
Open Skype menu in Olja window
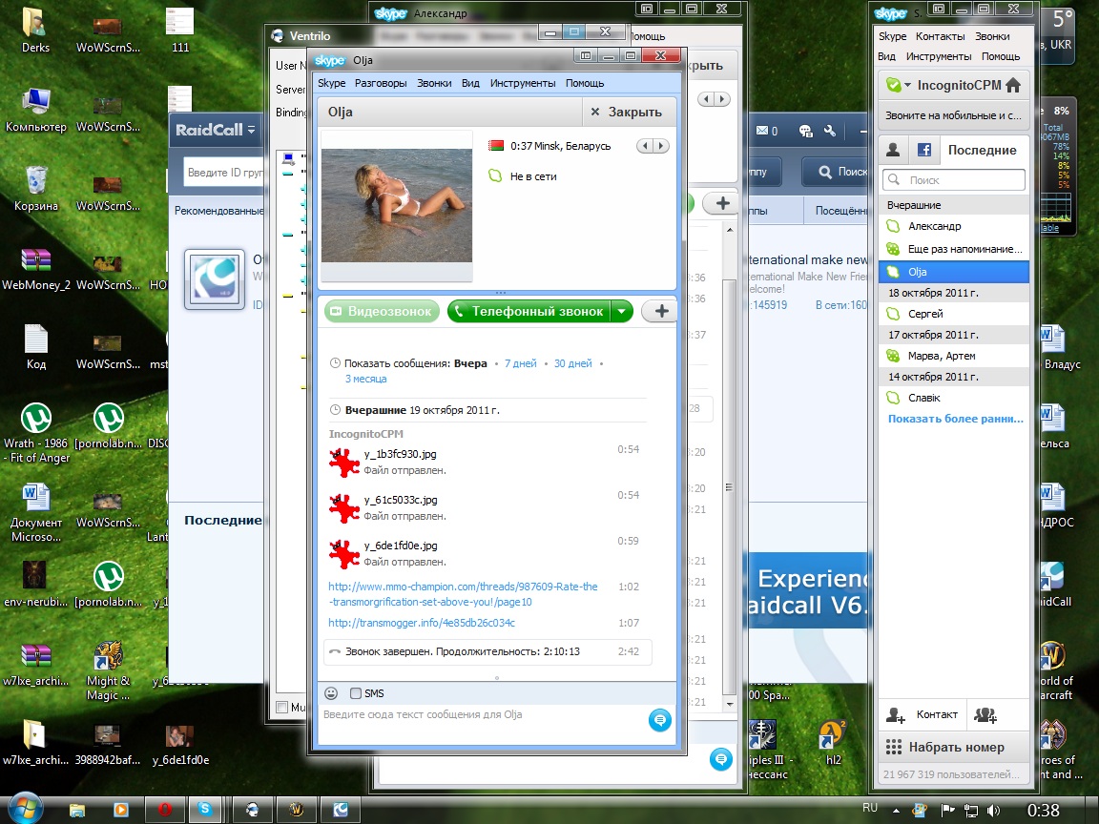[x=332, y=83]
